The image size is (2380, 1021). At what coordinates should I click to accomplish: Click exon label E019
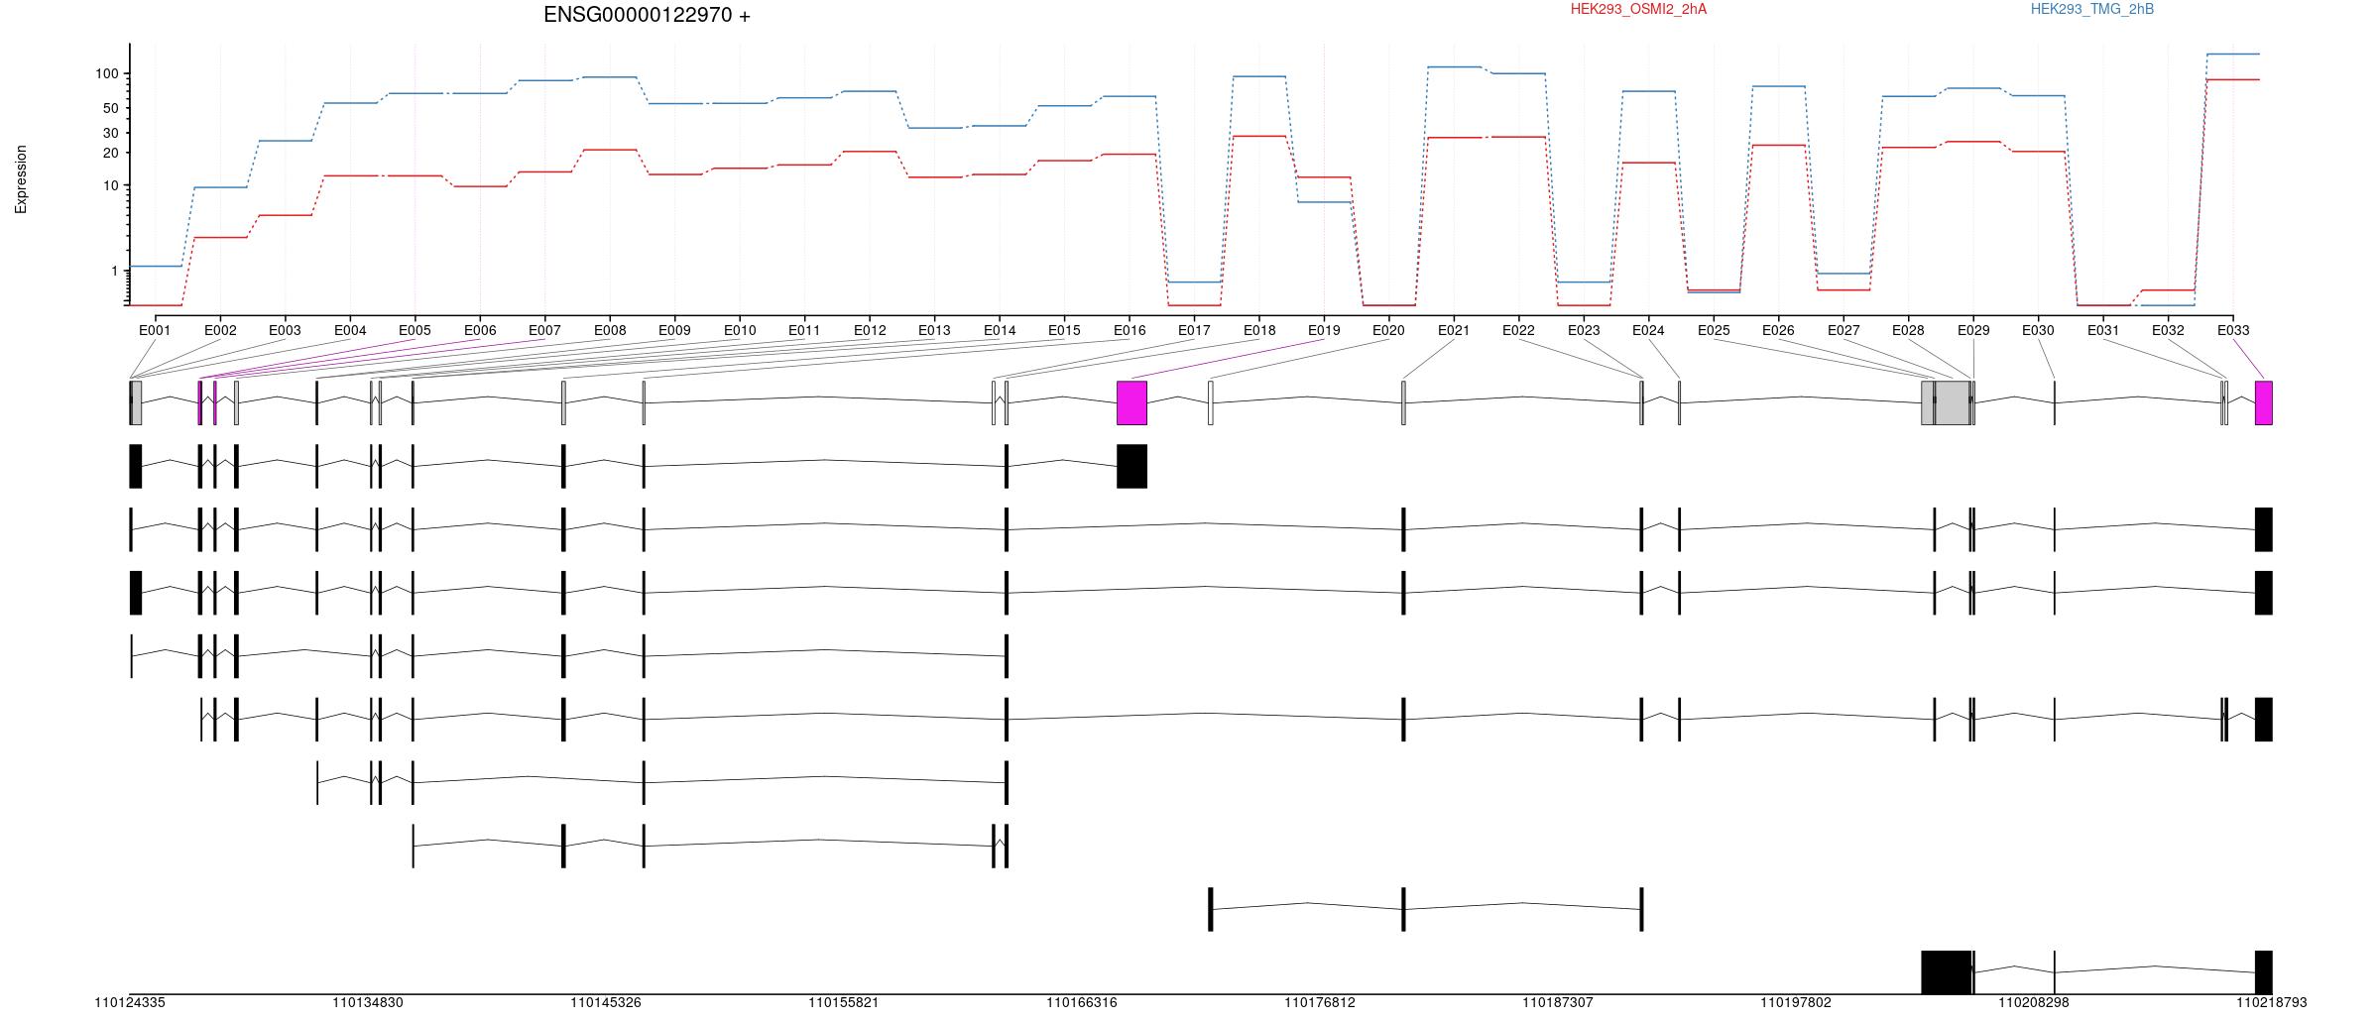(1324, 331)
